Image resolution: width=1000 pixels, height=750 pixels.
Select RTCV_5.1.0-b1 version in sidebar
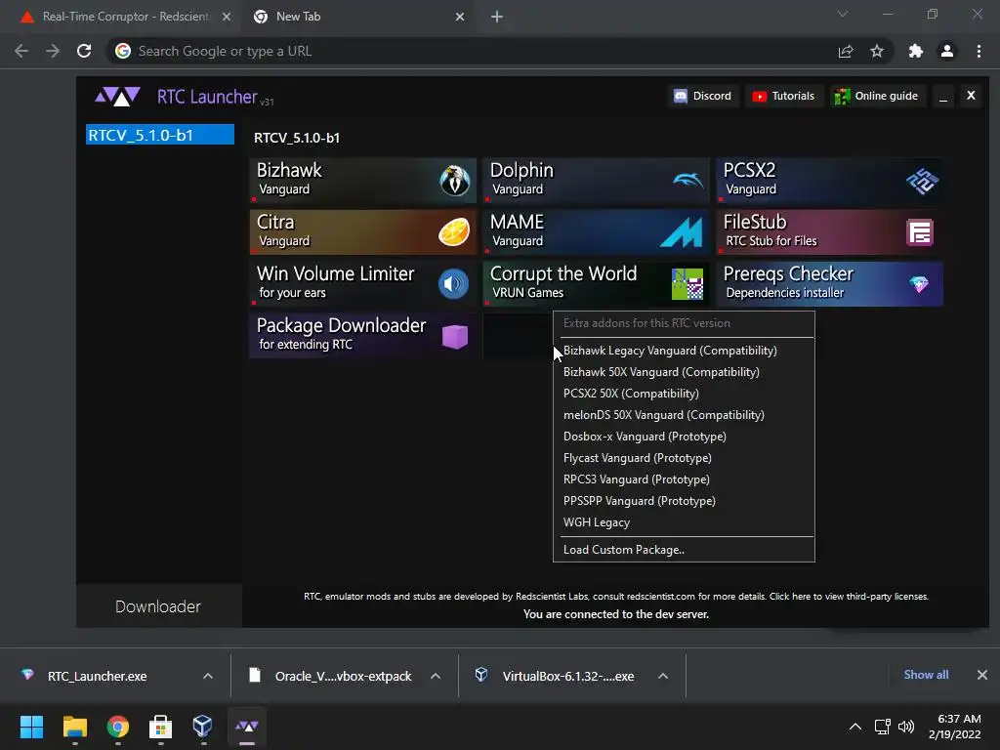coord(160,135)
